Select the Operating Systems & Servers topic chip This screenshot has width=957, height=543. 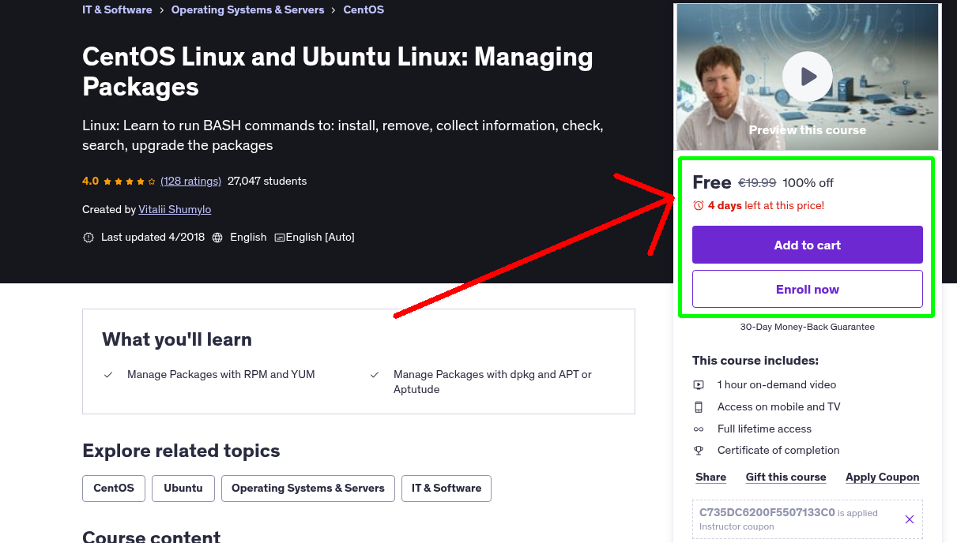pos(308,488)
